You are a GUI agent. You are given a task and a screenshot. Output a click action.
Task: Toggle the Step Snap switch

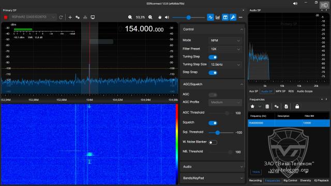213,73
